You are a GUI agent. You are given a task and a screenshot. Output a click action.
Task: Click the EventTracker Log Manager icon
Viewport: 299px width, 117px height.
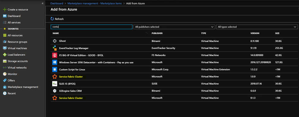pyautogui.click(x=54, y=48)
